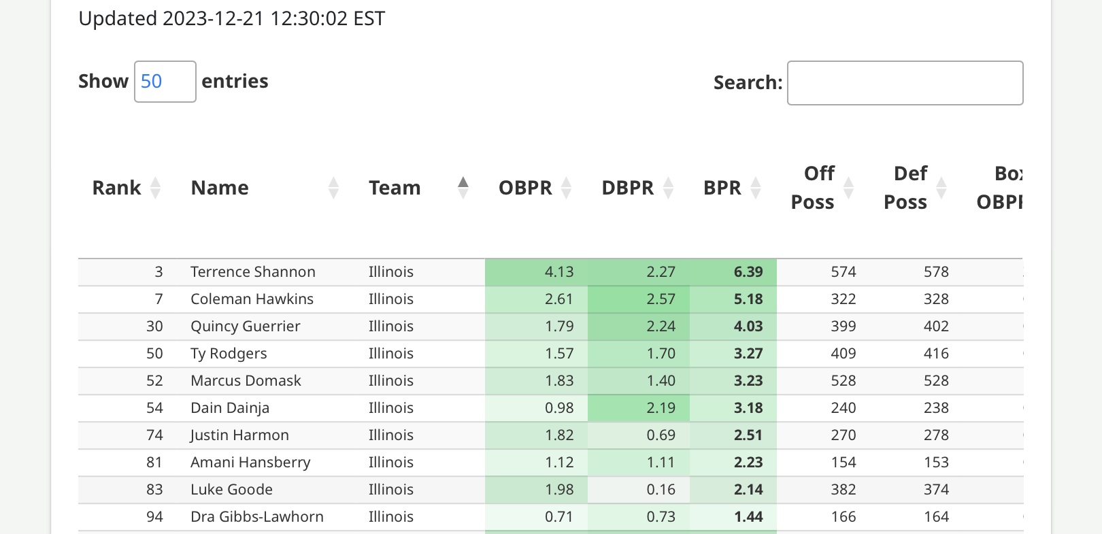
Task: Click Terrence Shannon's 6.39 BPR cell
Action: (x=748, y=272)
